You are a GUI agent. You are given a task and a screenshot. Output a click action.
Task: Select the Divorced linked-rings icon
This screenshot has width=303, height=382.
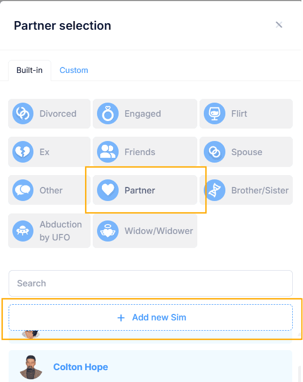pyautogui.click(x=23, y=113)
